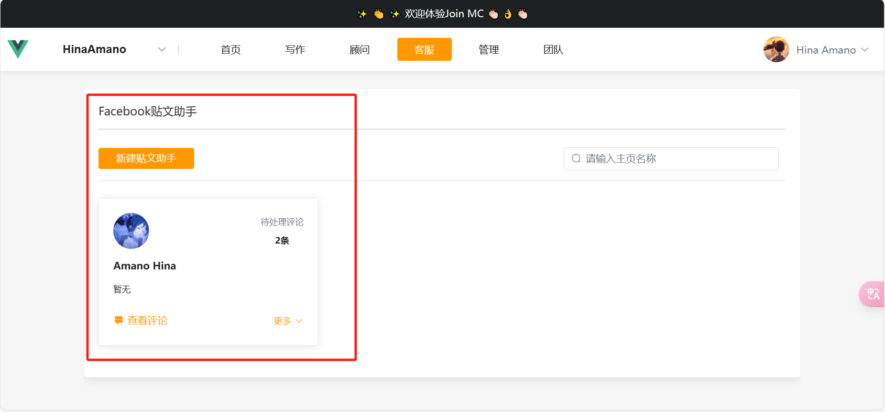Click the comment bubble icon beside 查看评论
This screenshot has height=412, width=885.
119,321
